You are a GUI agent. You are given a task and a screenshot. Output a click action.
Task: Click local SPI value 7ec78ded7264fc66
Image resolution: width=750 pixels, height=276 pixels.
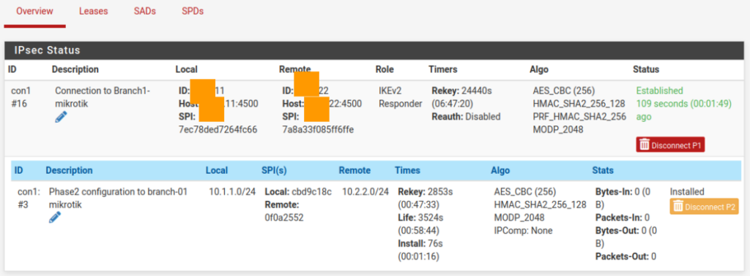pos(218,130)
